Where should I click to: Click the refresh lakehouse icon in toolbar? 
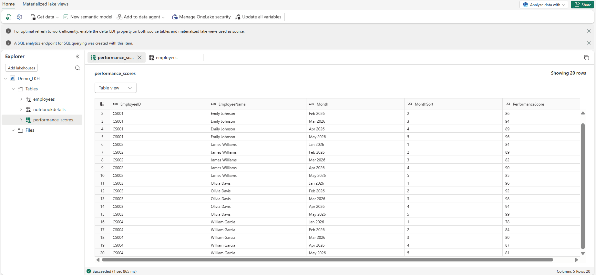[x=9, y=17]
